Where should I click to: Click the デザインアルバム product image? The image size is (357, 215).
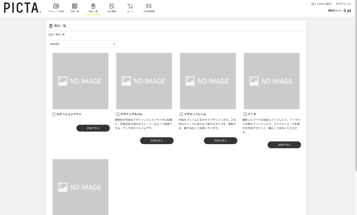click(144, 81)
